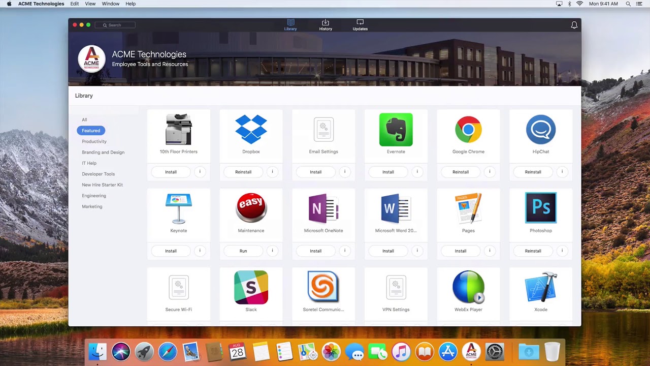The image size is (650, 366).
Task: Click the ACME Technologies logo in header
Action: (x=92, y=59)
